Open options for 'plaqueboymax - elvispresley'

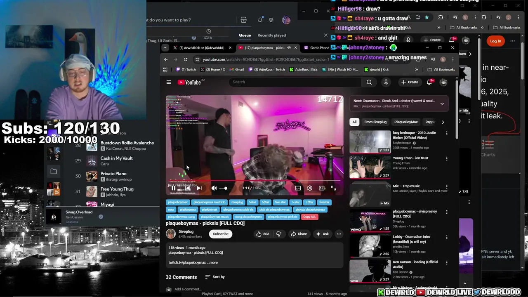[x=447, y=212]
